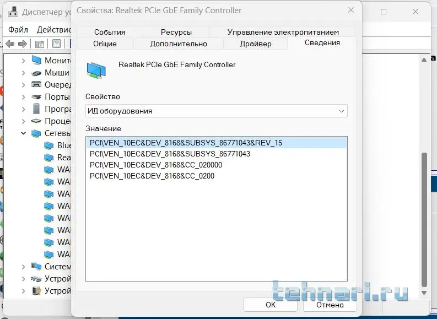The image size is (437, 319).
Task: Click the ports icon beside Порты
Action: pyautogui.click(x=36, y=97)
